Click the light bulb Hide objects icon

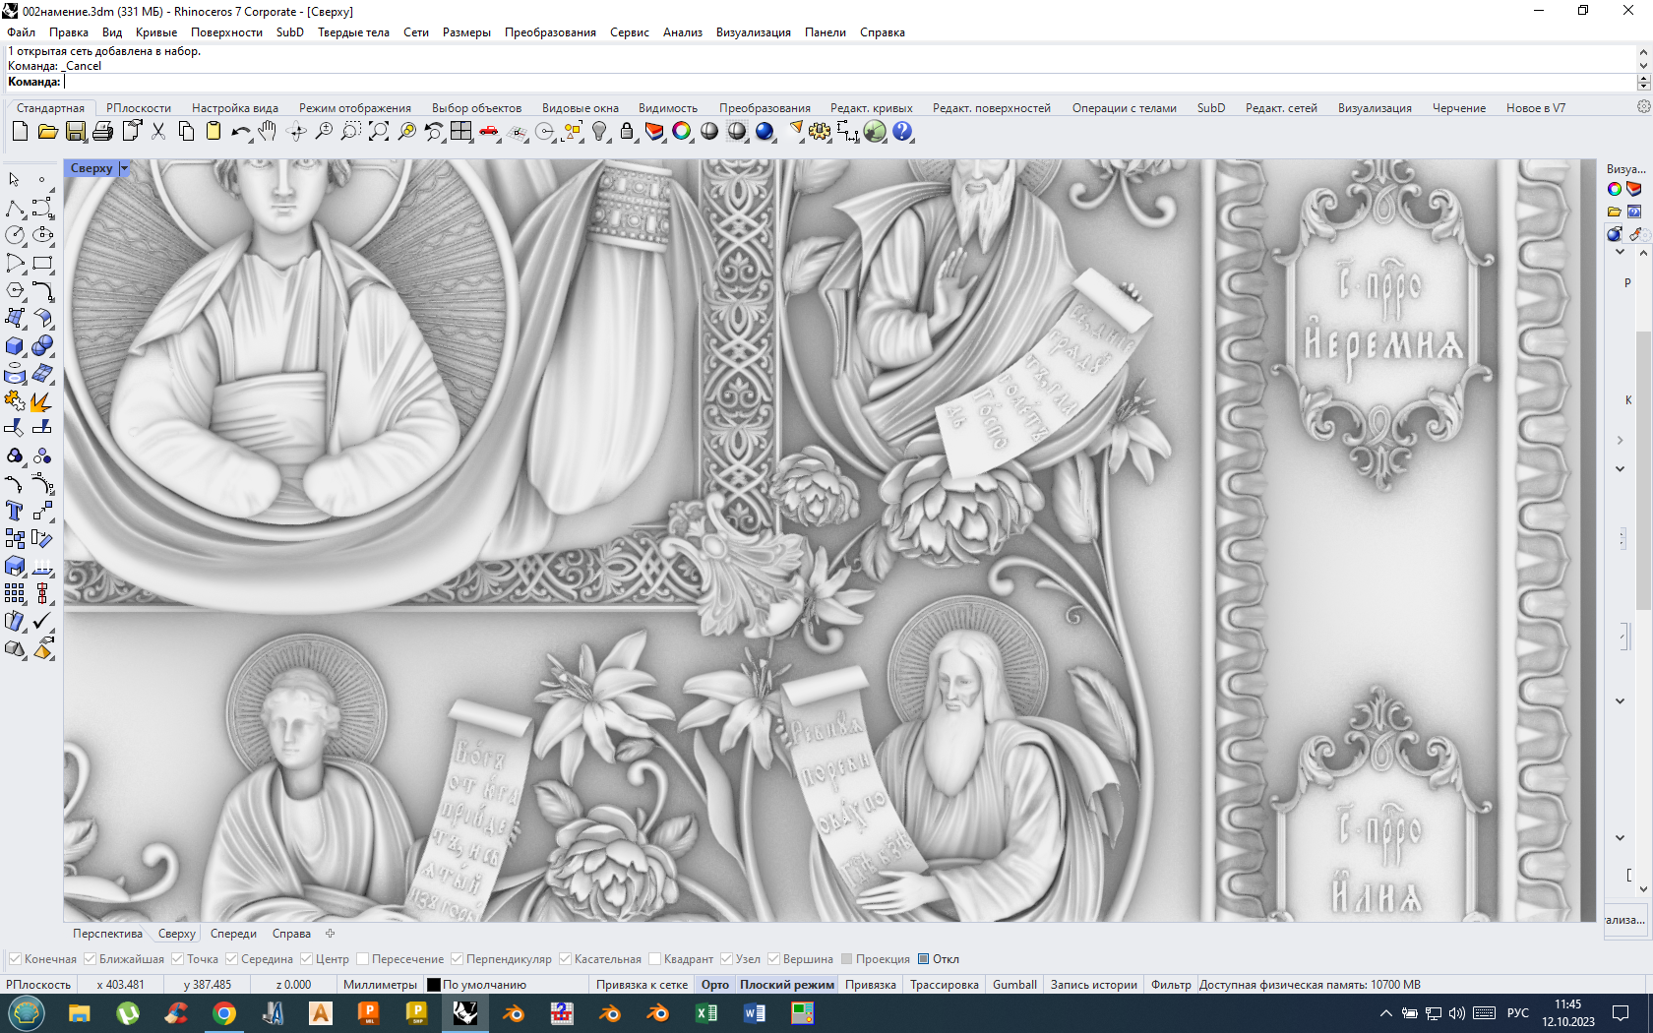599,131
